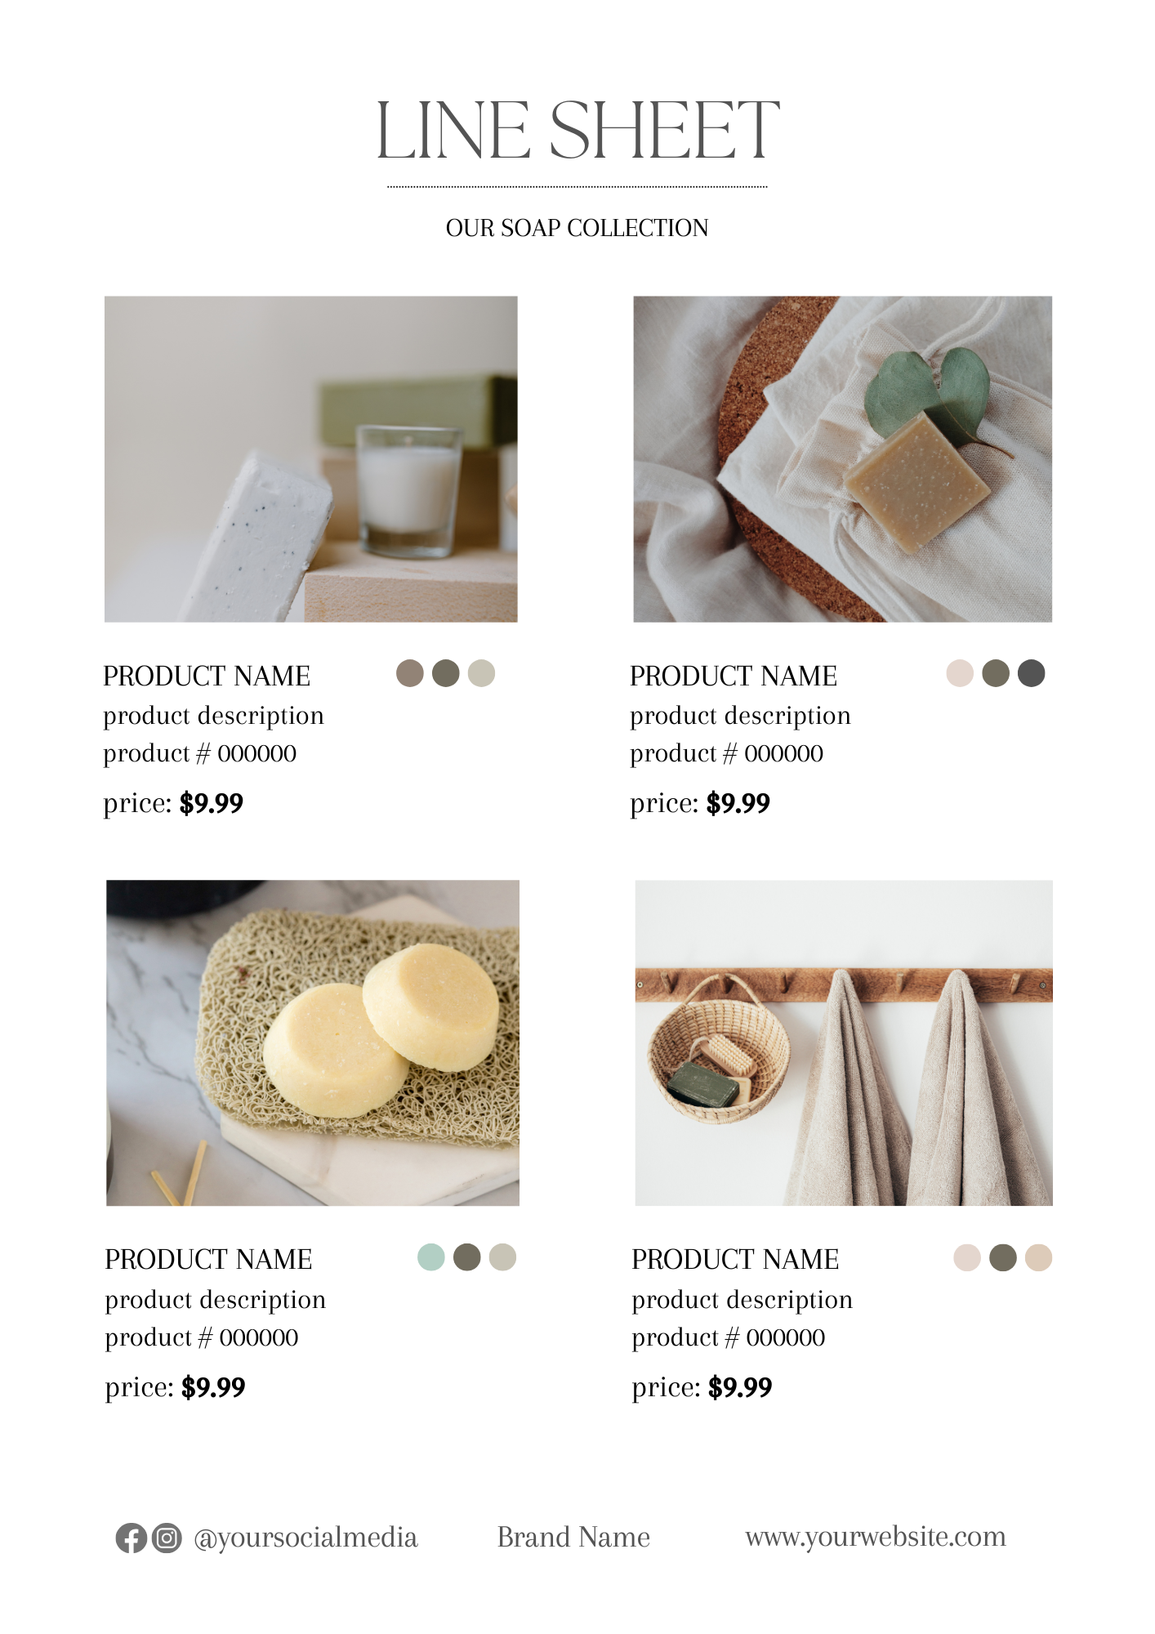Select the LINE SHEET title heading
Screen dimensions: 1155x1634
tap(577, 131)
